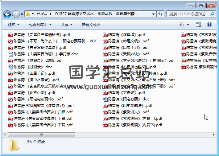
Task: Select PDF icon of 《夫妻宫密传真诀》扫描.pdf
Action: coord(10,112)
